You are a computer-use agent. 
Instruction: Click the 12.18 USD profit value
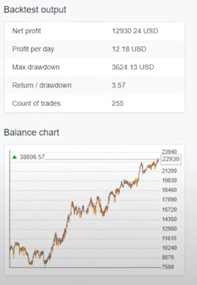129,49
